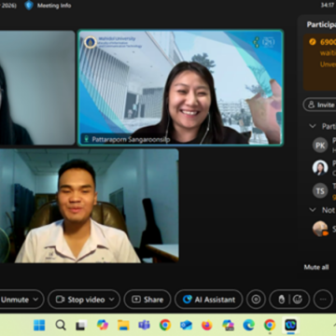Open Windows taskbar Search

tap(61, 325)
